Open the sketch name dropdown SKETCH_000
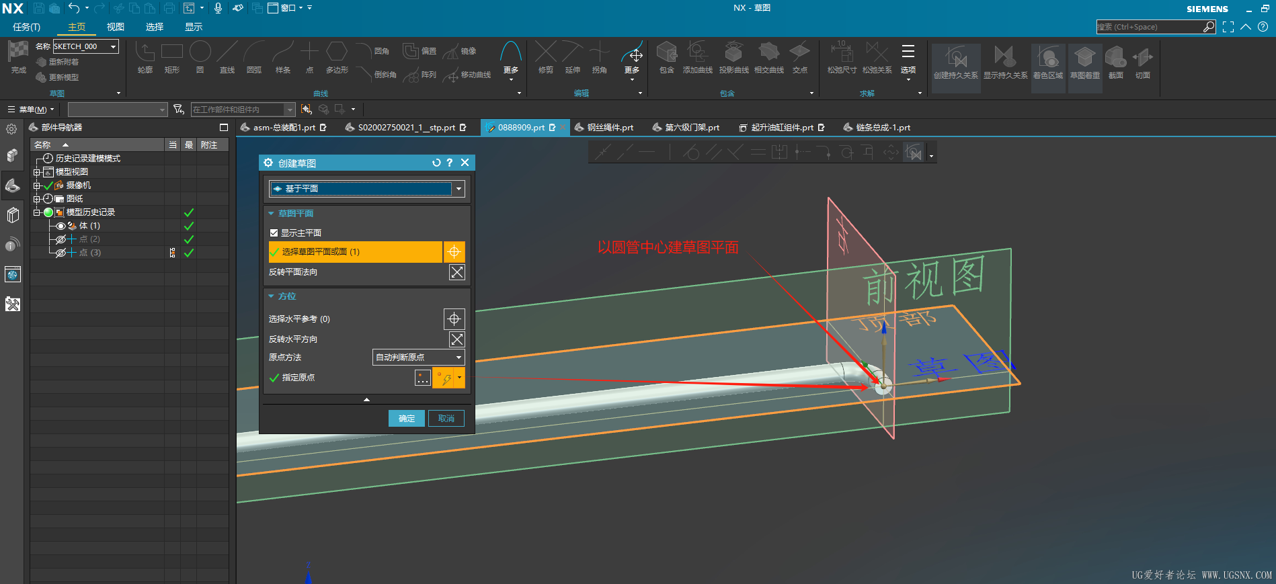1276x584 pixels. pyautogui.click(x=113, y=46)
